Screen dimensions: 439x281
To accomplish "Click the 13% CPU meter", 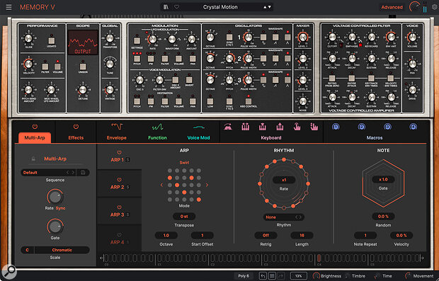I will 298,276.
